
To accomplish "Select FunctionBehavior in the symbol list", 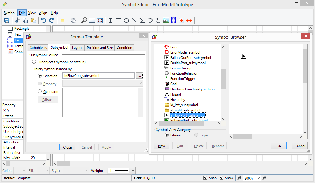I will coord(184,73).
